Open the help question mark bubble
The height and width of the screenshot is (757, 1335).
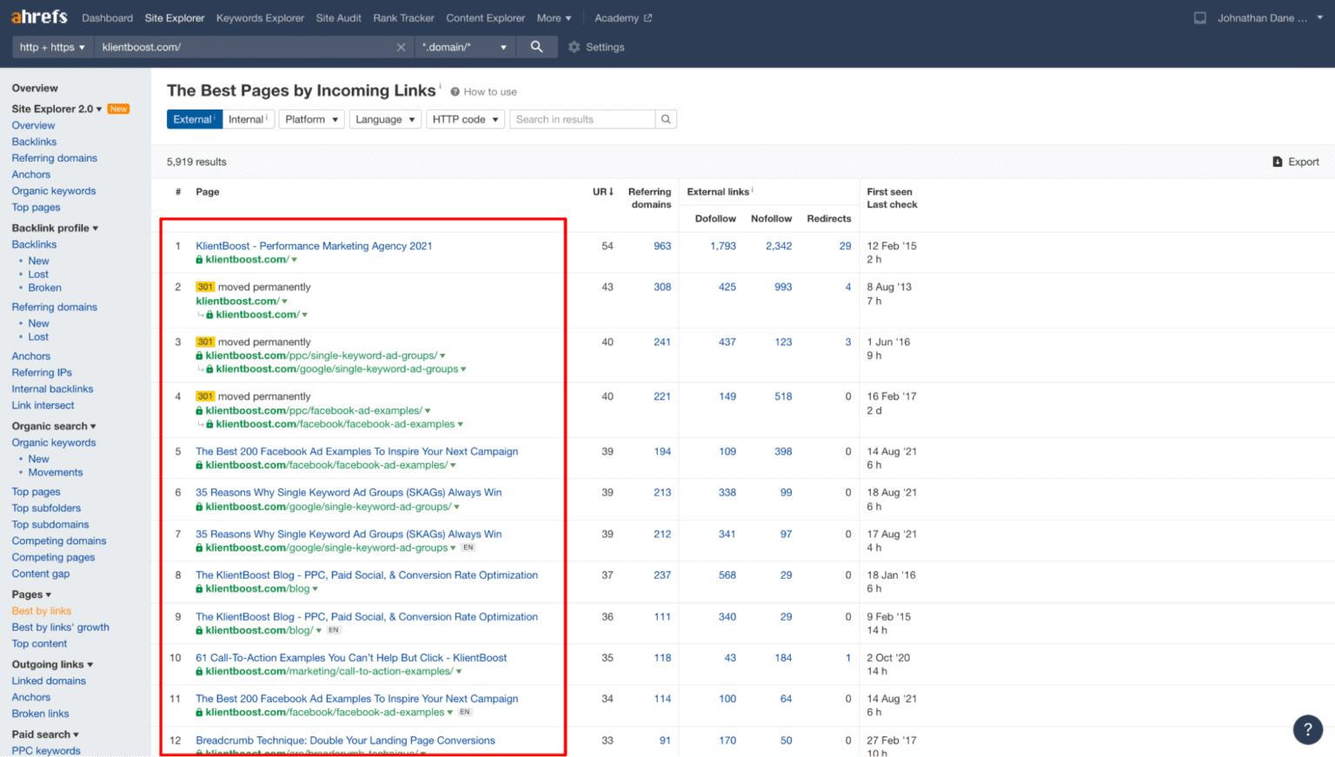click(x=1307, y=729)
